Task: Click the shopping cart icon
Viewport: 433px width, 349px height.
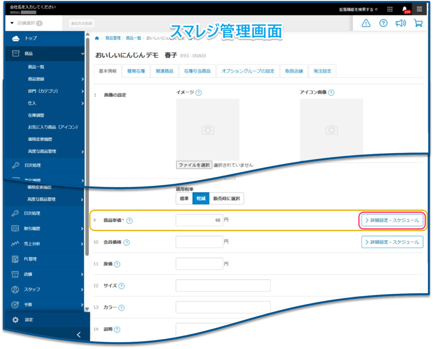Action: tap(418, 23)
